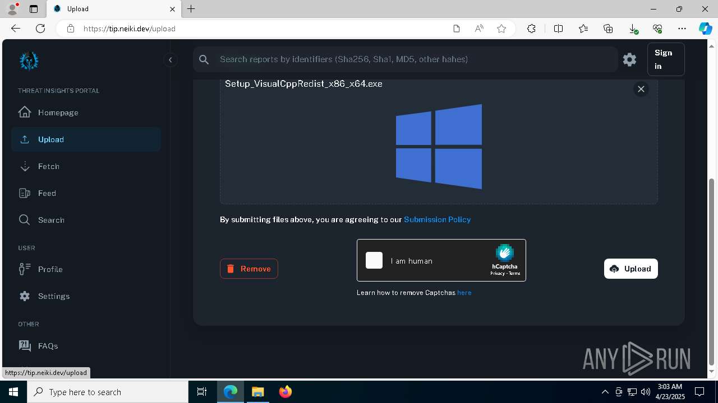Screen dimensions: 718x403
Task: Open Edge from the taskbar
Action: [x=231, y=392]
